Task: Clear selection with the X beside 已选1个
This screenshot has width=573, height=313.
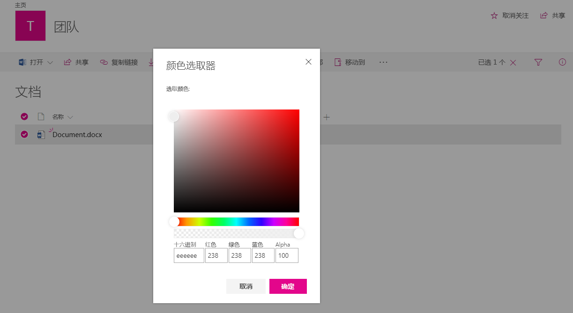Action: click(513, 62)
